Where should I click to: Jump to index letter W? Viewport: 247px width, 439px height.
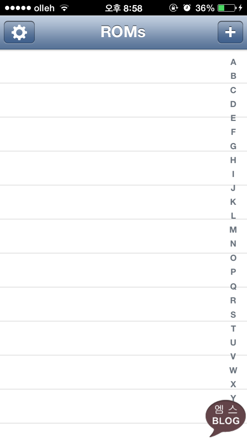pyautogui.click(x=233, y=370)
